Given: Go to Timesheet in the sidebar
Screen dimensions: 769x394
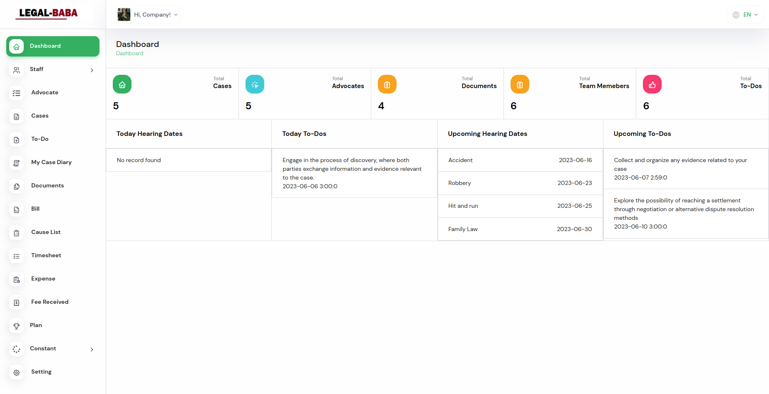Looking at the screenshot, I should click(46, 256).
